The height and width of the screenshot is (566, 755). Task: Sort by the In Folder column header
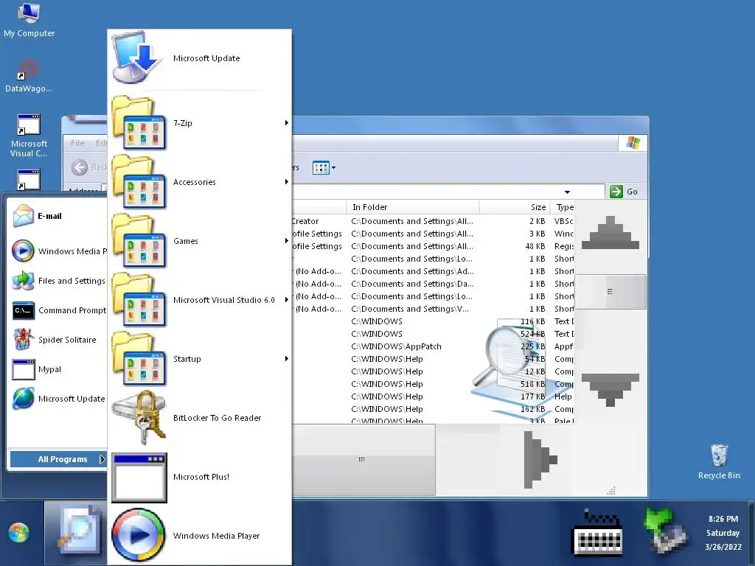pos(413,207)
